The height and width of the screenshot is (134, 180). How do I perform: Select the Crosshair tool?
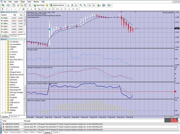[x=7, y=9]
